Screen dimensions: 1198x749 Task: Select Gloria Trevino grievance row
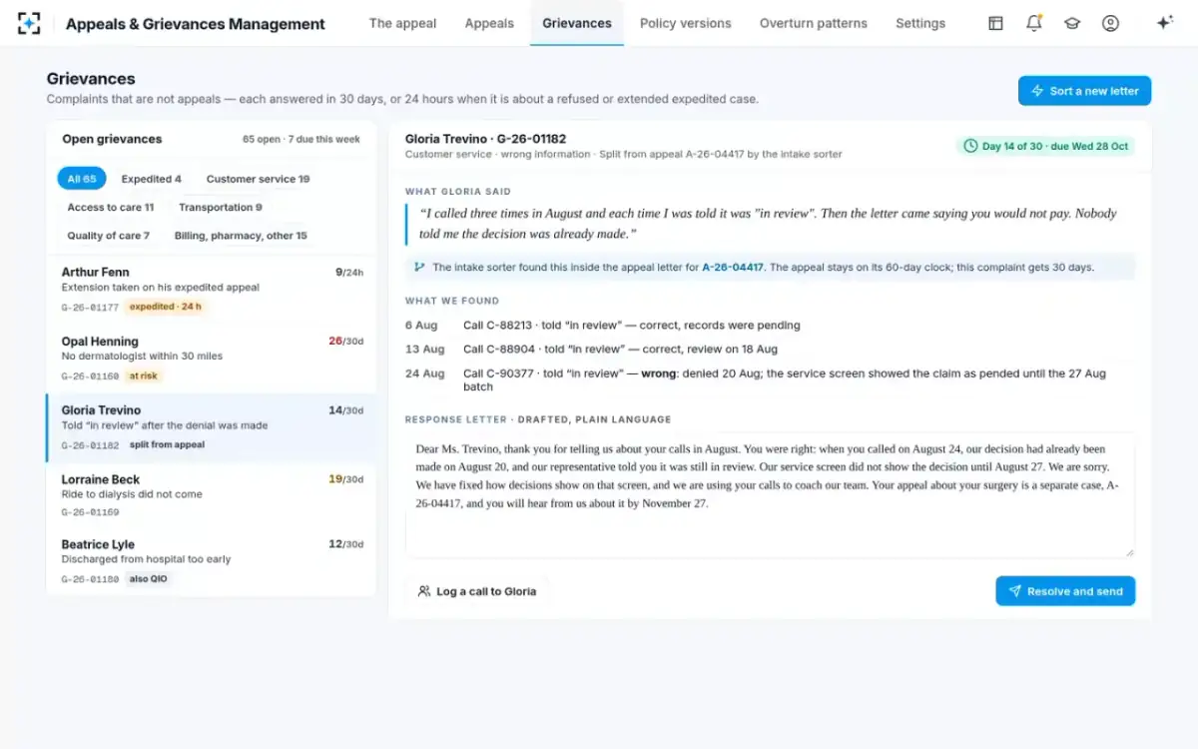(212, 427)
